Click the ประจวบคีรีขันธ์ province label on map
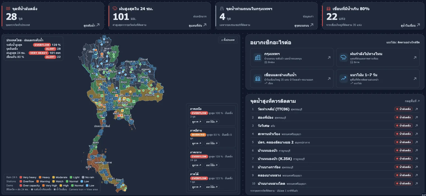 [102, 126]
